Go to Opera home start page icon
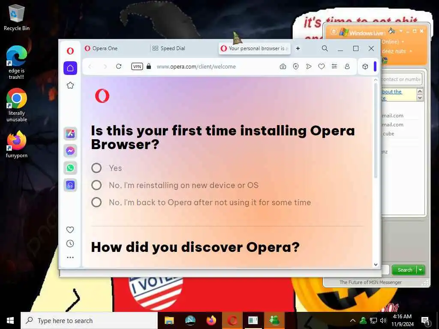Viewport: 439px width, 329px height. pos(70,68)
